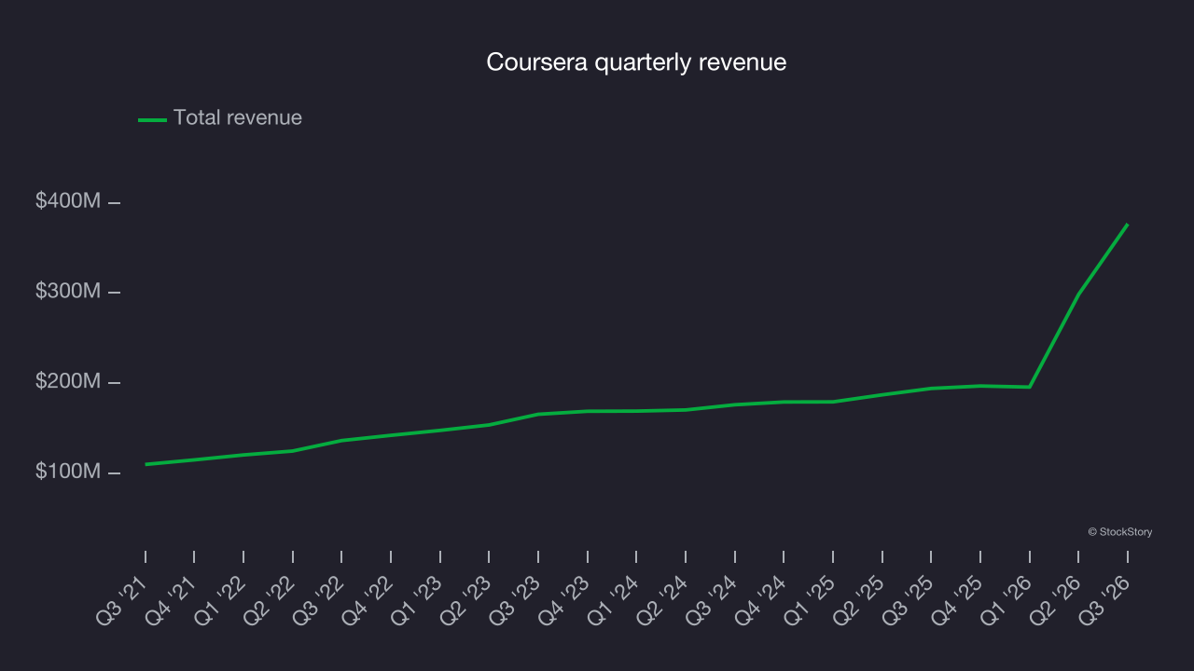Click the 'Total revenue' legend label
The width and height of the screenshot is (1194, 671).
[238, 117]
